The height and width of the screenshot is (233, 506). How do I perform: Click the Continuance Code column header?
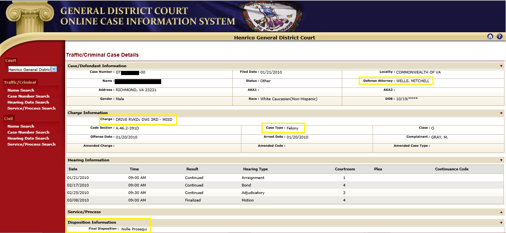452,169
